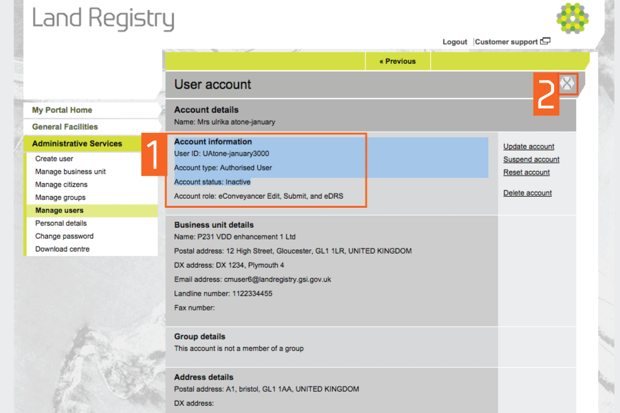This screenshot has width=620, height=413.
Task: Suspend this user account
Action: 531,159
